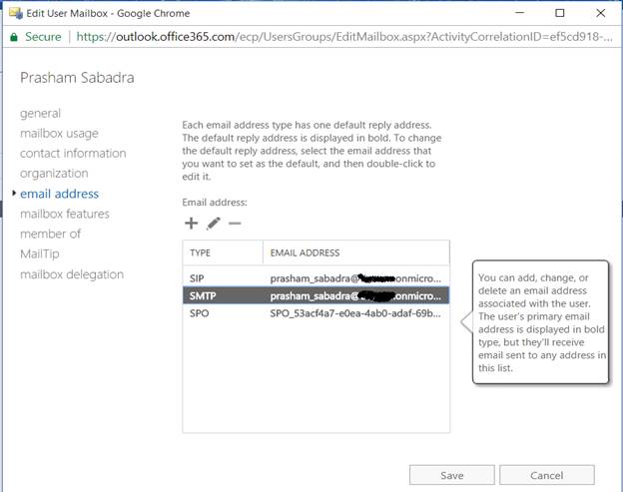Viewport: 623px width, 492px height.
Task: Save the mailbox changes
Action: [x=451, y=475]
